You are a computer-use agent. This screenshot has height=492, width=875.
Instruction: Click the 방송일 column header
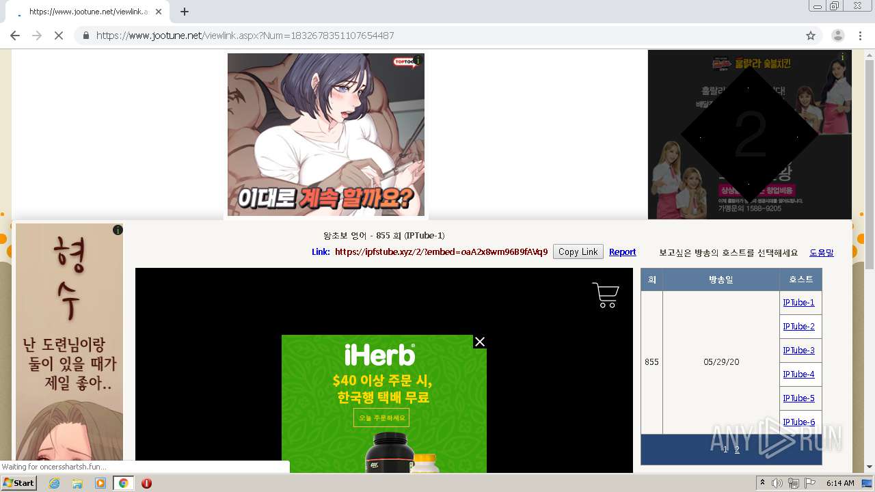pos(721,279)
